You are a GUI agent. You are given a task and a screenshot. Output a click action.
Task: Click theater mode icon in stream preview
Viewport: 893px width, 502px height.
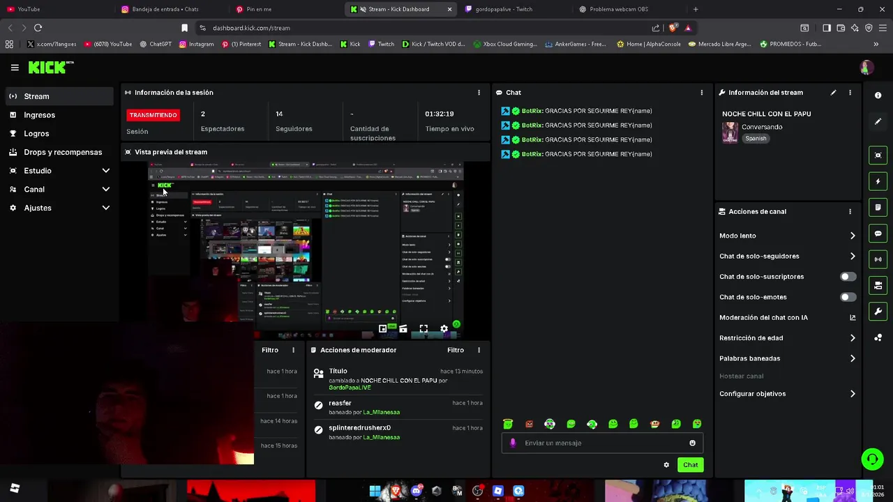click(403, 328)
